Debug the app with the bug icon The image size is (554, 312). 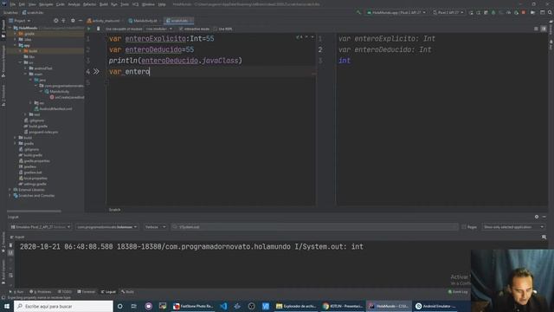[x=493, y=12]
